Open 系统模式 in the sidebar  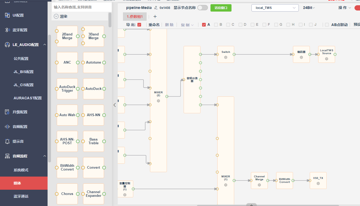21,170
